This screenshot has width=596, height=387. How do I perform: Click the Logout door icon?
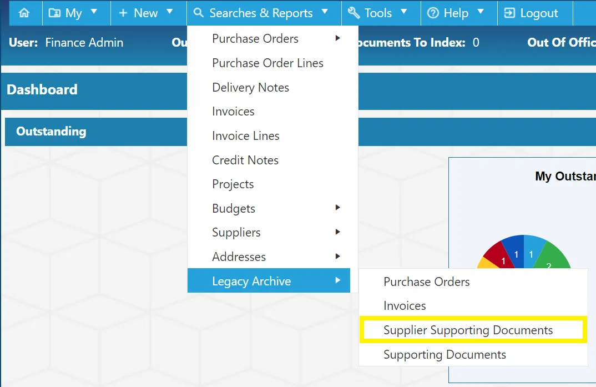[x=509, y=13]
